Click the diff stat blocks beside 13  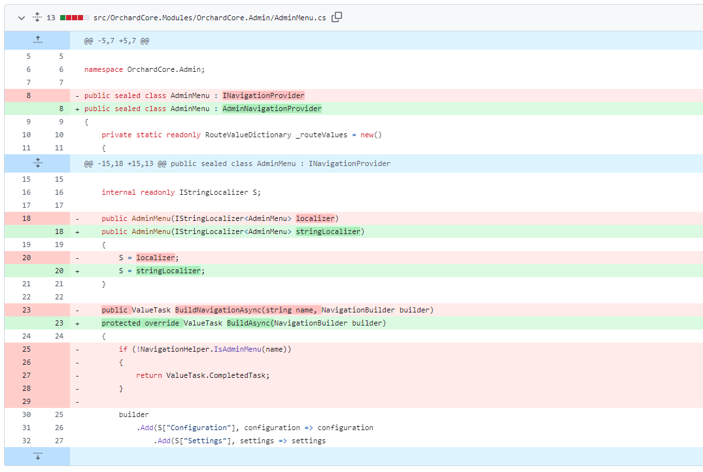(75, 18)
